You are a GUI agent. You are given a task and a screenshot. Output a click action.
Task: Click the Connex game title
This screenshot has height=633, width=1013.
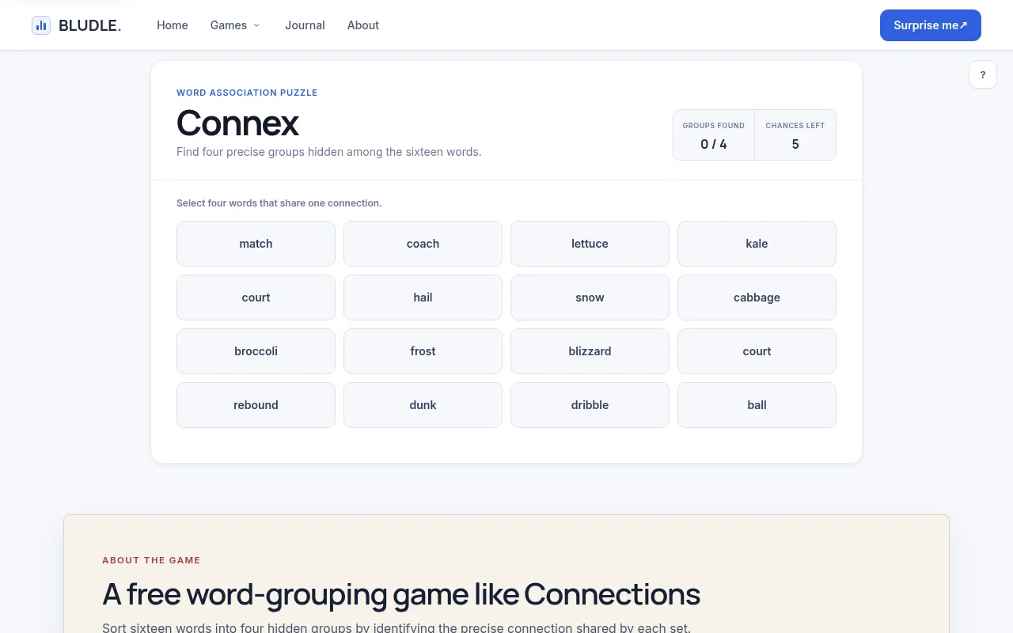pyautogui.click(x=237, y=123)
